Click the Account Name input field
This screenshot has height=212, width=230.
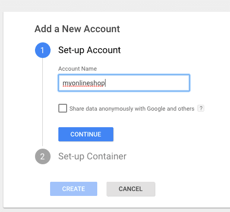tap(124, 83)
